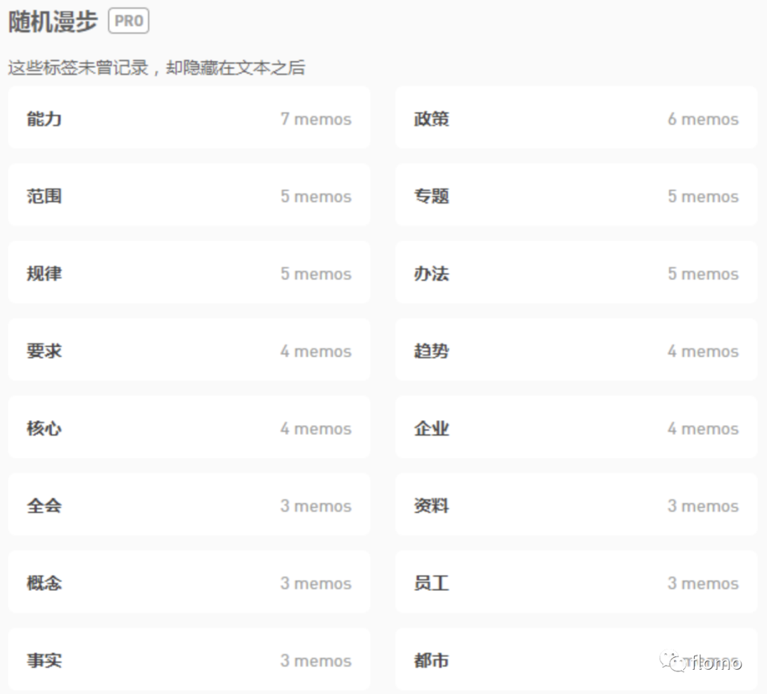
Task: Click the PRO badge beside 随机漫步
Action: [129, 21]
